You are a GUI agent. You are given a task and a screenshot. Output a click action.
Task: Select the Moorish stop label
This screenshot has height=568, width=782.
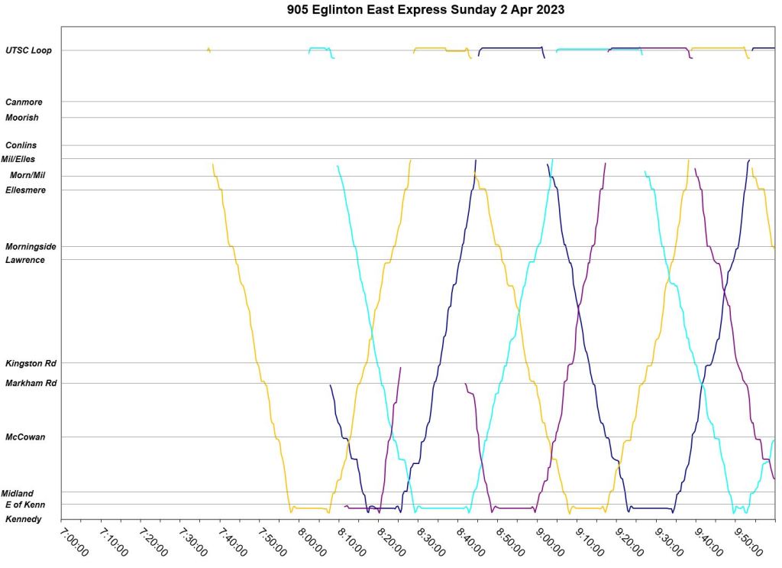(x=22, y=118)
